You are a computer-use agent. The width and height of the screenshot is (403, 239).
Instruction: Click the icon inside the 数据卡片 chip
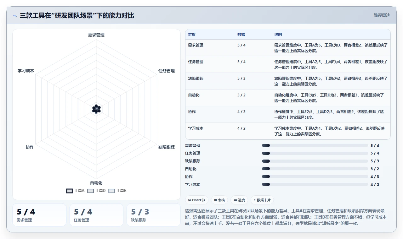[x=255, y=200]
